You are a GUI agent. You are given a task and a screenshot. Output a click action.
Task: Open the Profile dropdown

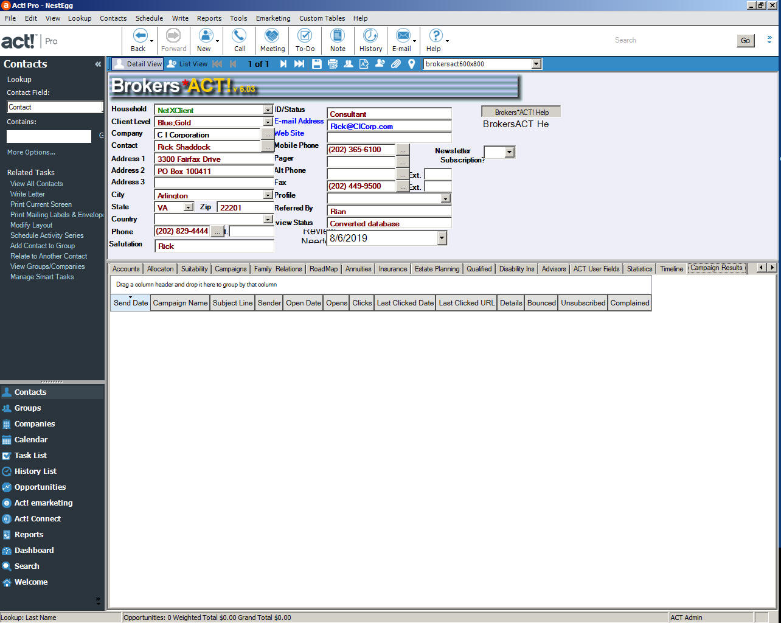pos(446,198)
